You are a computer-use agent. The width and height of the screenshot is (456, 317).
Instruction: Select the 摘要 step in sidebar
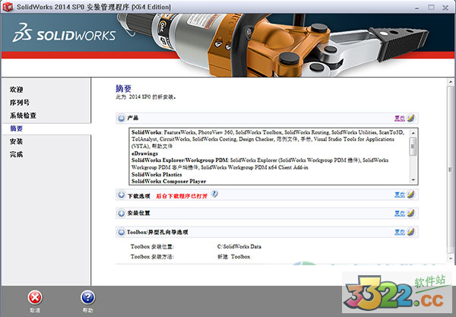(x=16, y=128)
